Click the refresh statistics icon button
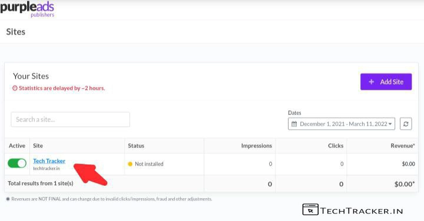This screenshot has height=221, width=424. (x=406, y=124)
